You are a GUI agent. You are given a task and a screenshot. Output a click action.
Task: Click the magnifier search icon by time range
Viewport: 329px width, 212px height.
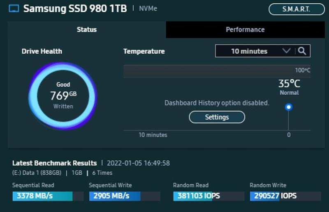(x=302, y=51)
